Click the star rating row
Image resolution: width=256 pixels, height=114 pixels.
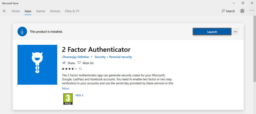(x=72, y=69)
